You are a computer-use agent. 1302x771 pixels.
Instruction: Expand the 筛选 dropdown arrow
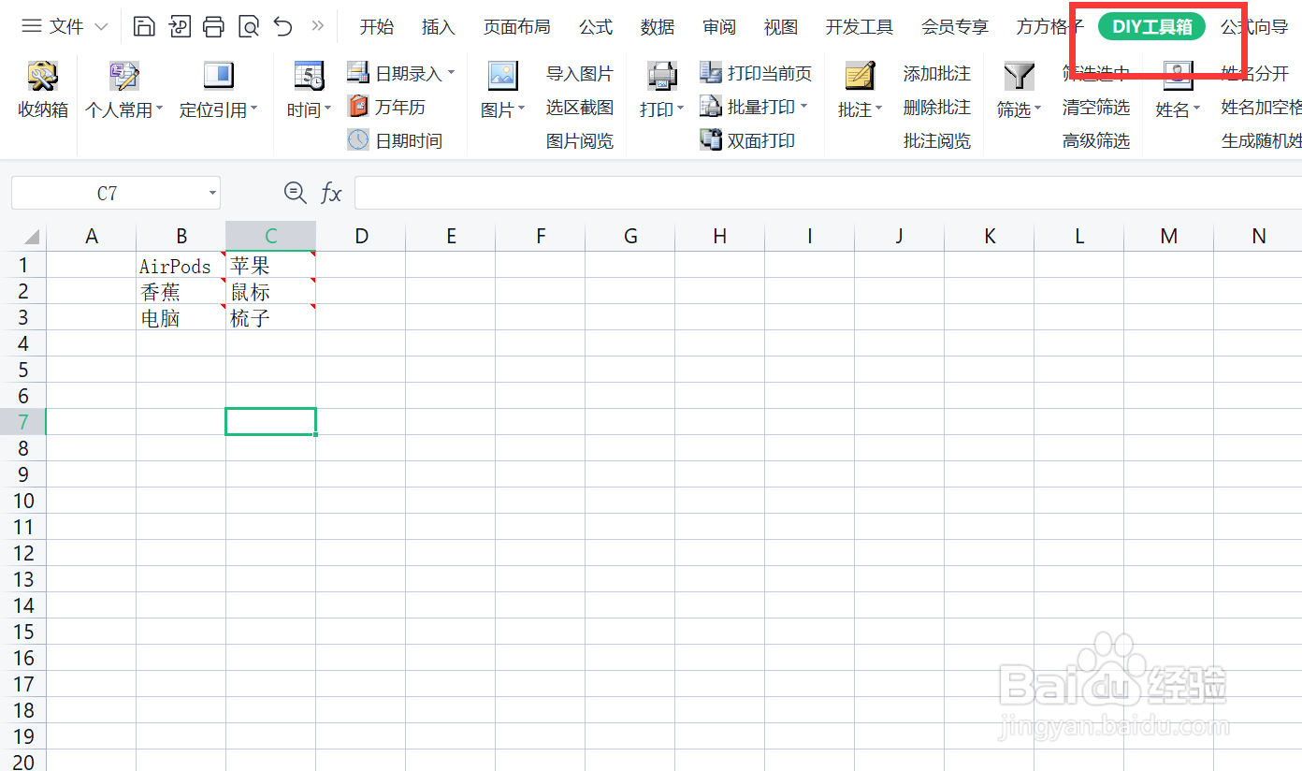point(1038,109)
